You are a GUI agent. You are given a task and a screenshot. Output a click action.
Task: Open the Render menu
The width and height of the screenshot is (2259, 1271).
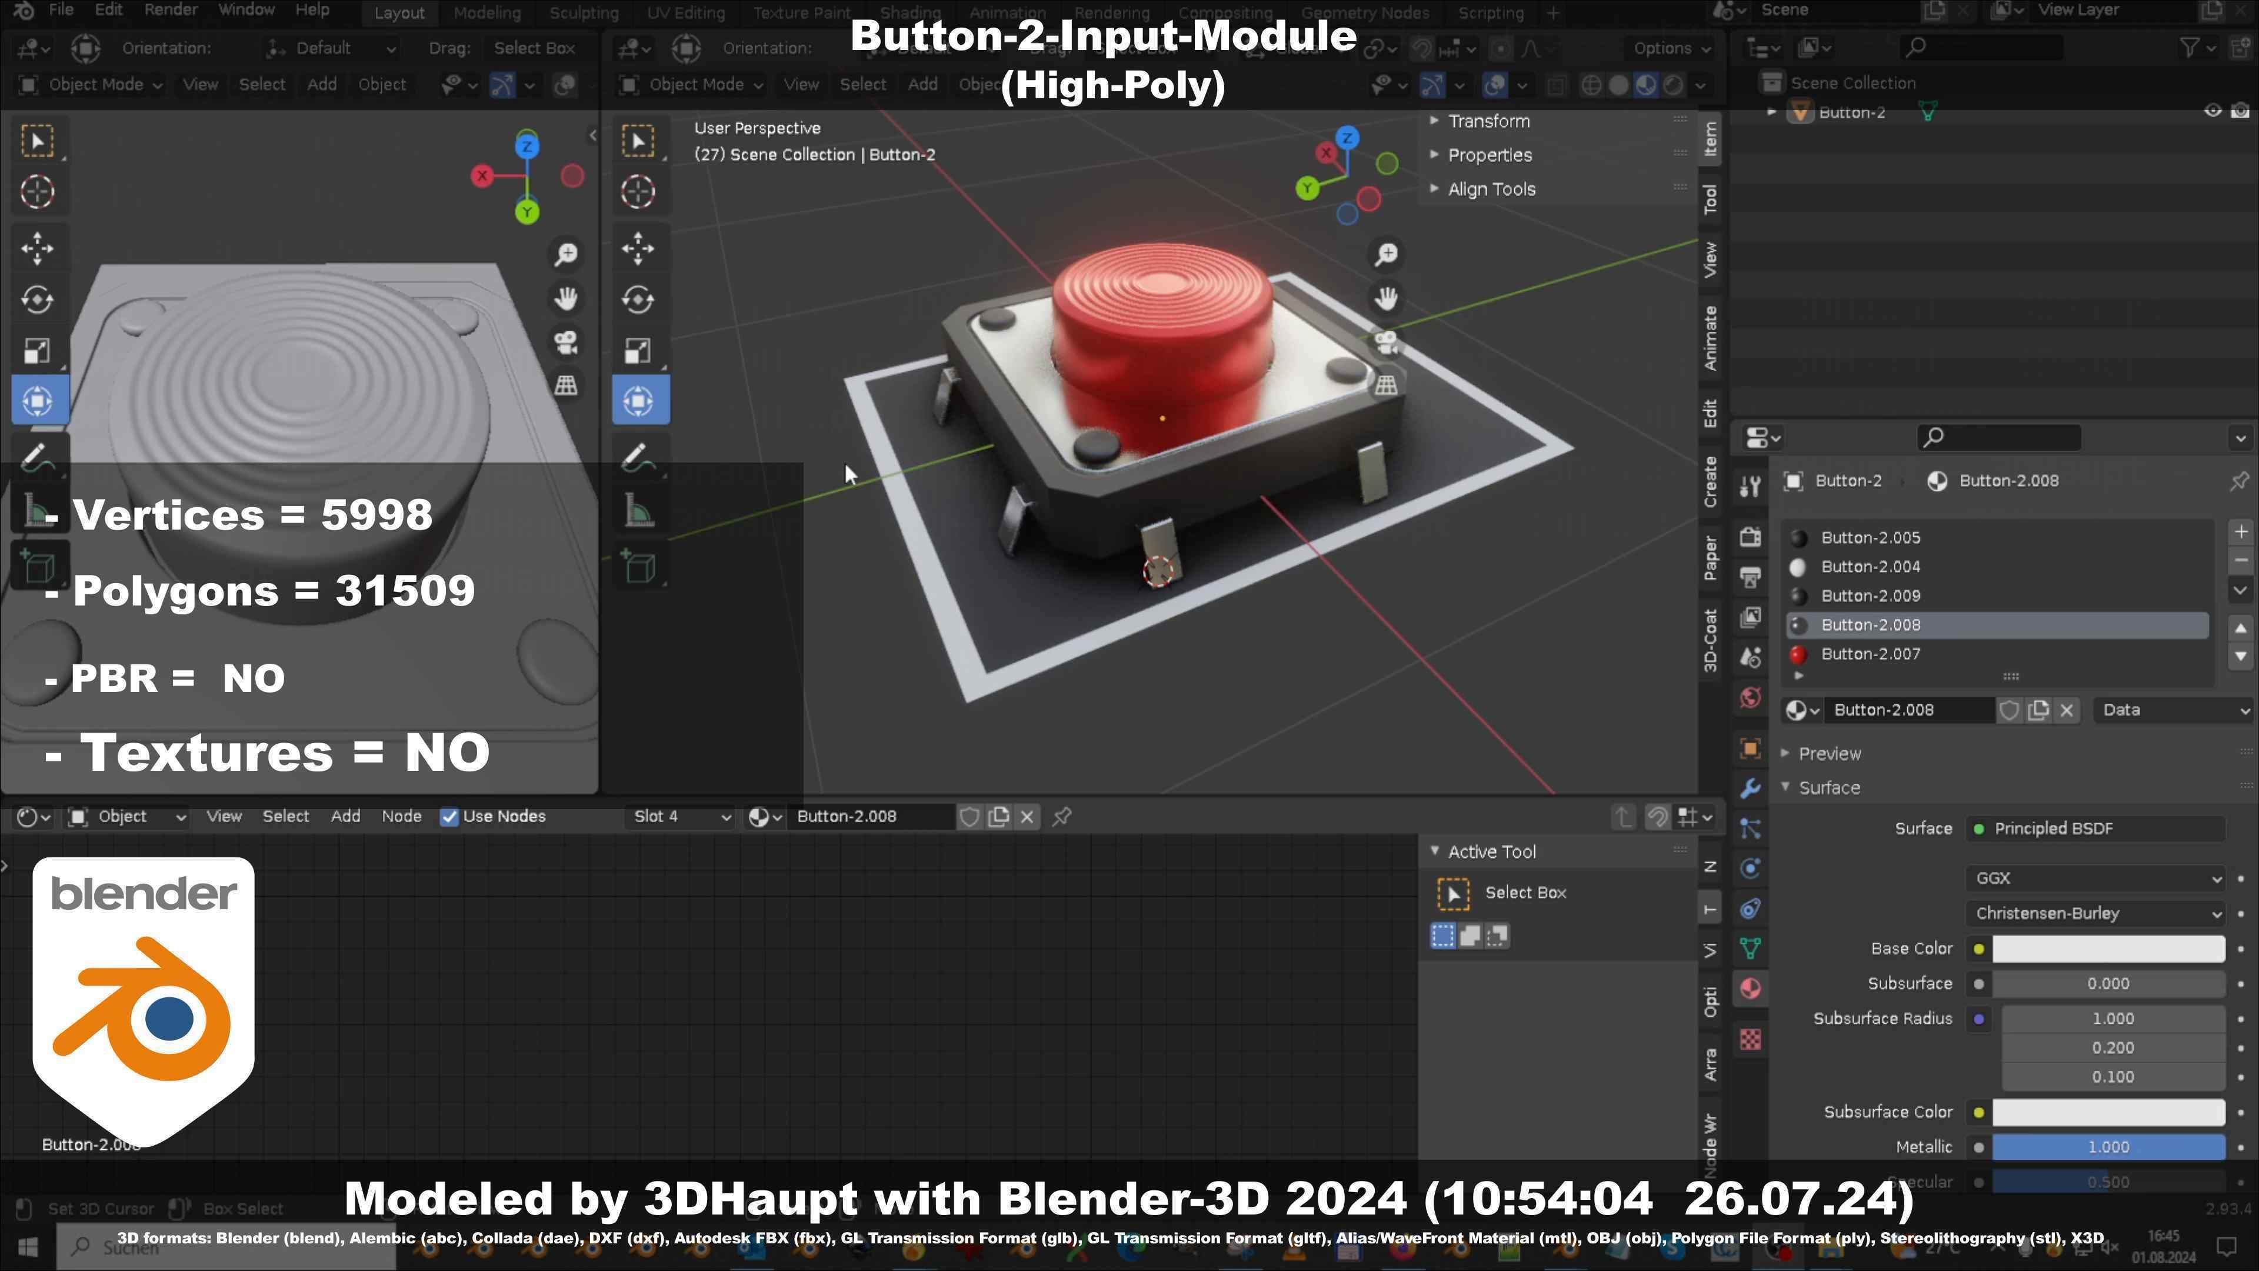coord(170,11)
